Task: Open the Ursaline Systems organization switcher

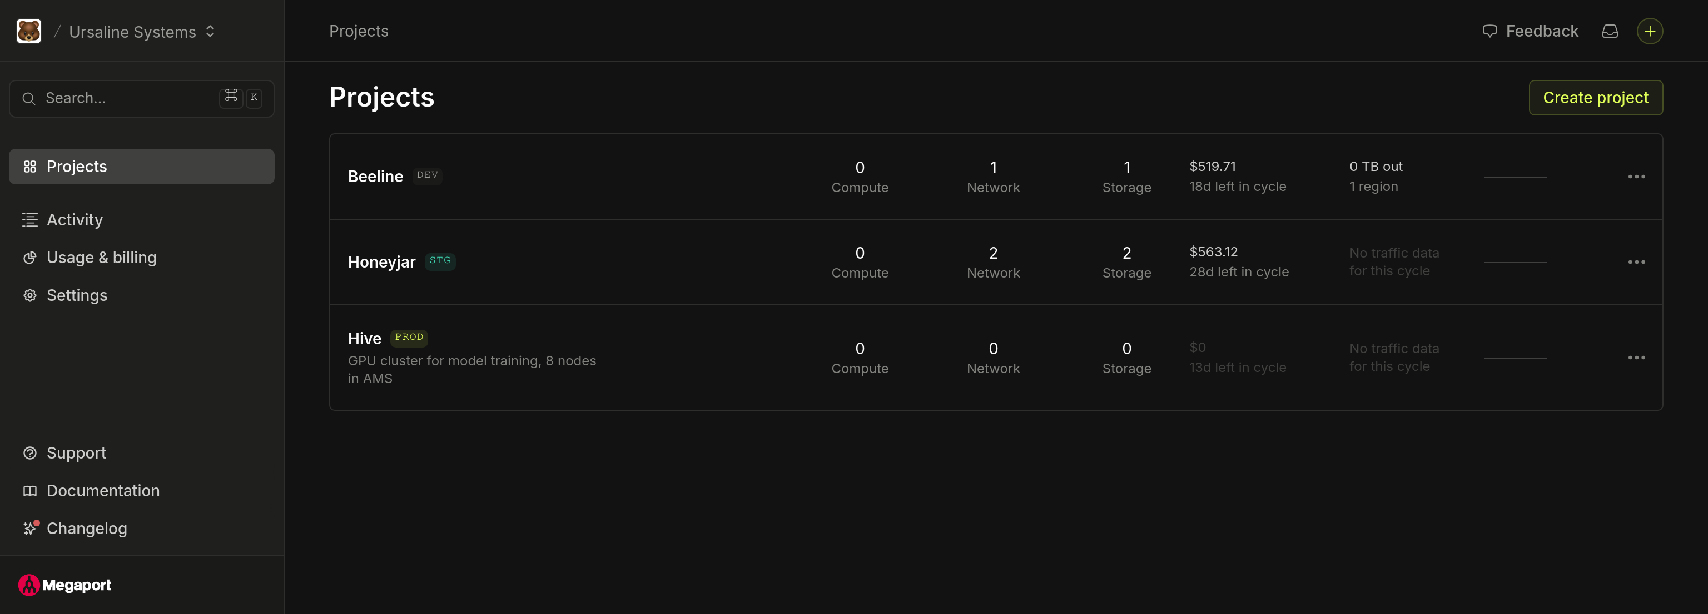Action: [x=142, y=32]
